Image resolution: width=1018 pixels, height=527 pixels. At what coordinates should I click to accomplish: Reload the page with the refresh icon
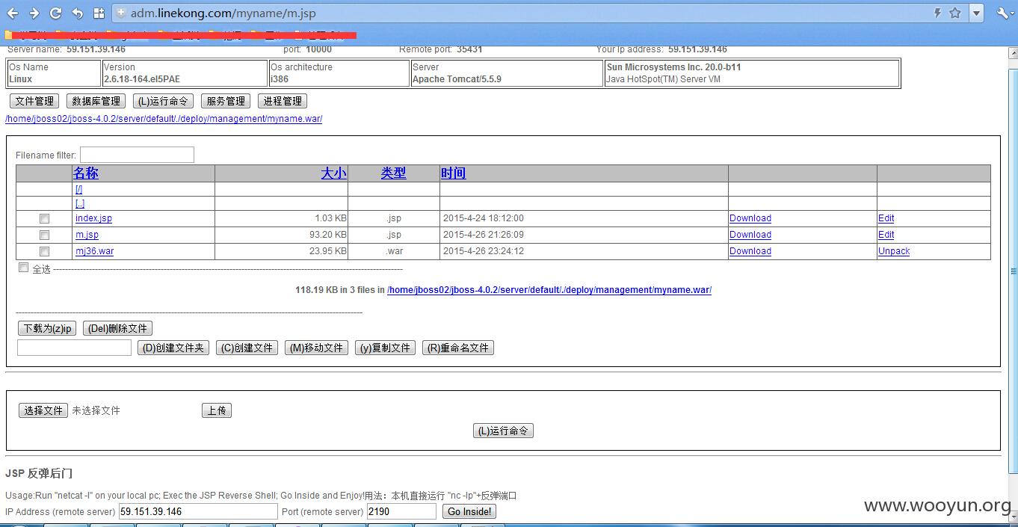55,13
